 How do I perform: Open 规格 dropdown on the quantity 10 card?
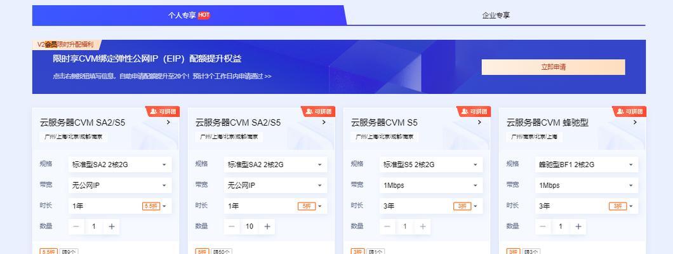[276, 164]
